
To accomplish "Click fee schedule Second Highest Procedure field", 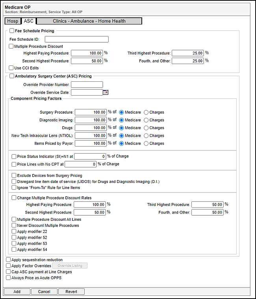I will point(87,61).
